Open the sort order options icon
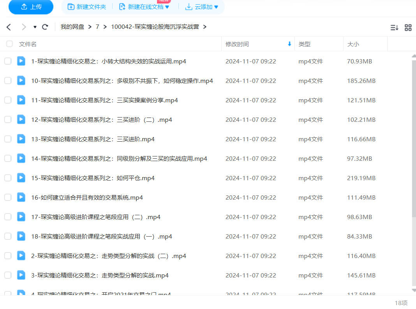Screen dimensions: 416x309 394,27
